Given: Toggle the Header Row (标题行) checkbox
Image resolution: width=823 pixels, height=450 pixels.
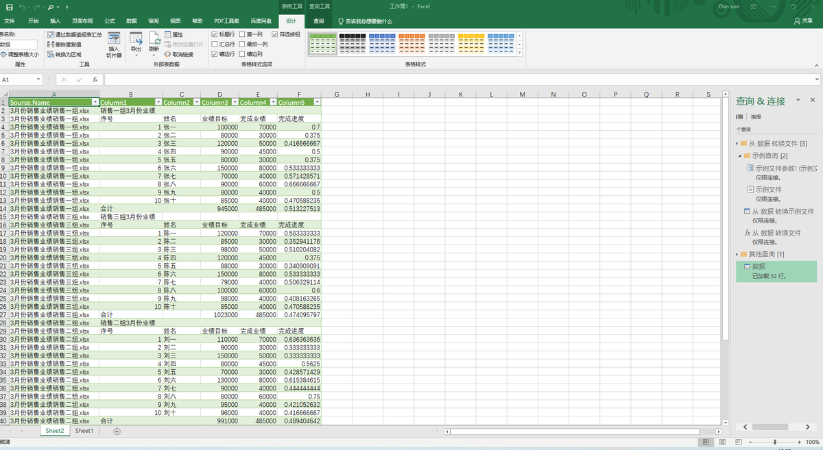Looking at the screenshot, I should click(x=215, y=34).
